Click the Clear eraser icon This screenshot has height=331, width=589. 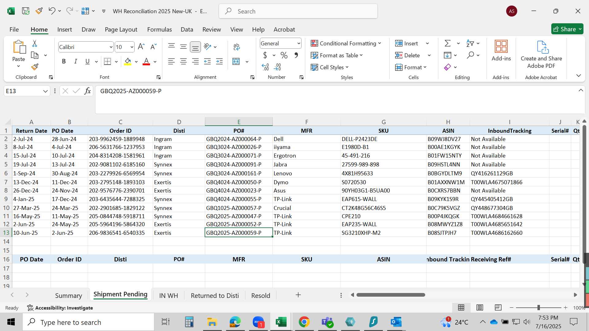click(x=448, y=67)
